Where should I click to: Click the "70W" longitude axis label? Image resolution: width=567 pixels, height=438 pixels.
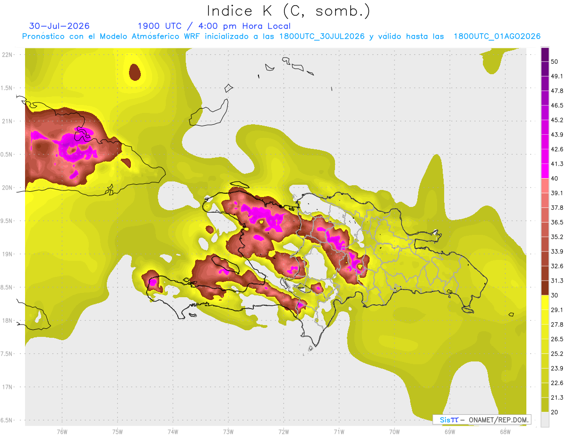pos(394,431)
